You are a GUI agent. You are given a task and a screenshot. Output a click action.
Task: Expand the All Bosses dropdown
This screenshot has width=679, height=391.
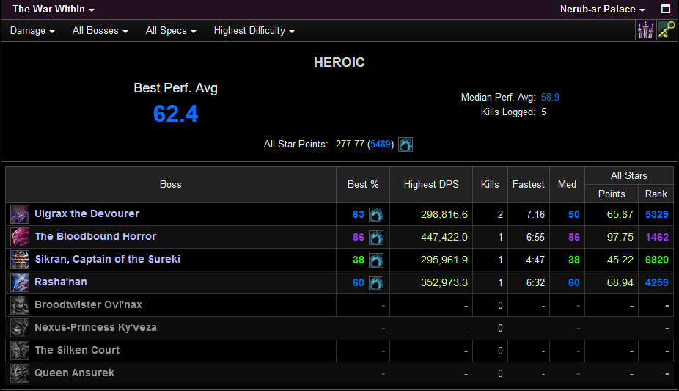[100, 31]
